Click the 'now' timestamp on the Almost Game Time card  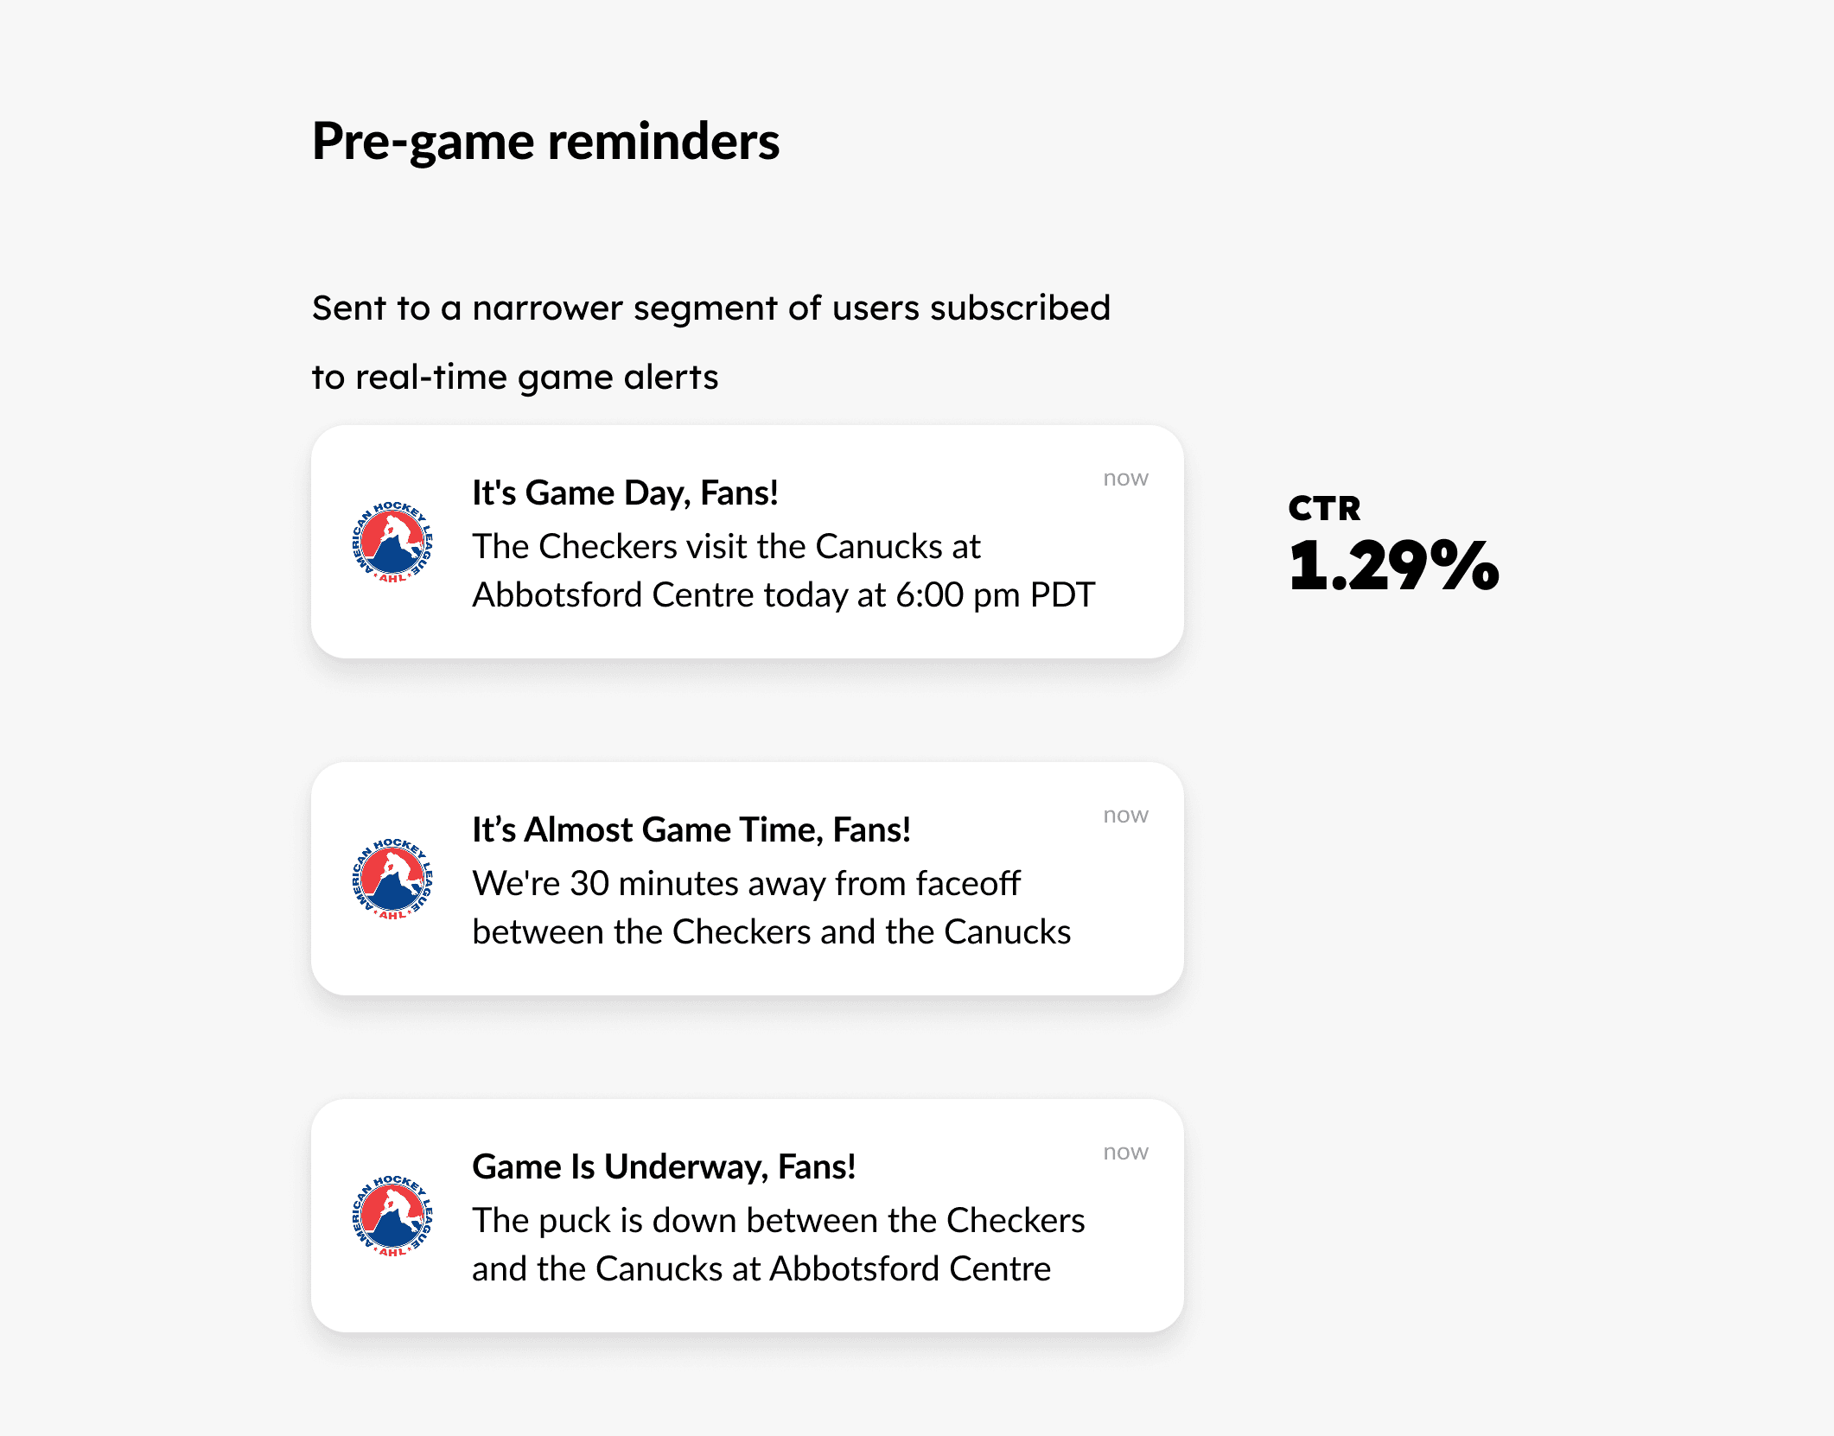pyautogui.click(x=1125, y=815)
